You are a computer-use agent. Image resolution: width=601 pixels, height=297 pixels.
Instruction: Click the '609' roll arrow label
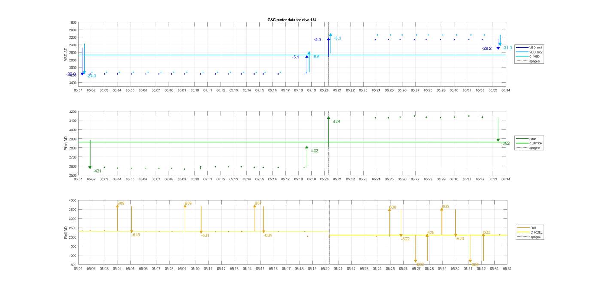[445, 207]
